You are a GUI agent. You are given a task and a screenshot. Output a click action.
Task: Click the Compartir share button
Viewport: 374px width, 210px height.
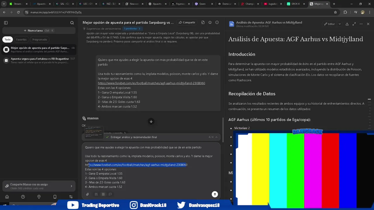click(x=187, y=22)
